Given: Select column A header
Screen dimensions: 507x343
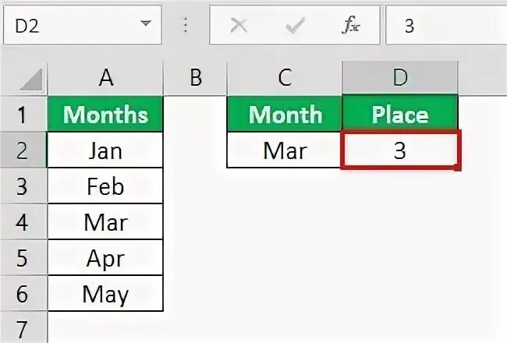Looking at the screenshot, I should click(x=105, y=78).
